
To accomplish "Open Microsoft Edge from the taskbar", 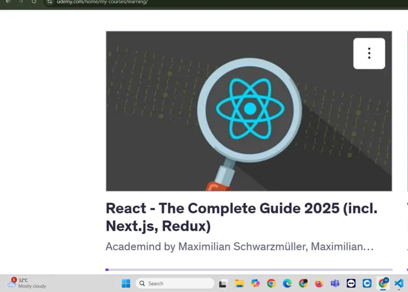I will tap(287, 284).
